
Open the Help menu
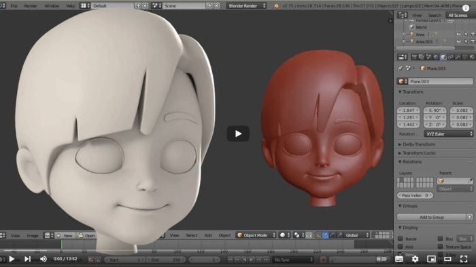pyautogui.click(x=71, y=5)
